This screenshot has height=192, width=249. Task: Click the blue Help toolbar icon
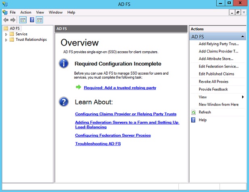[32, 20]
